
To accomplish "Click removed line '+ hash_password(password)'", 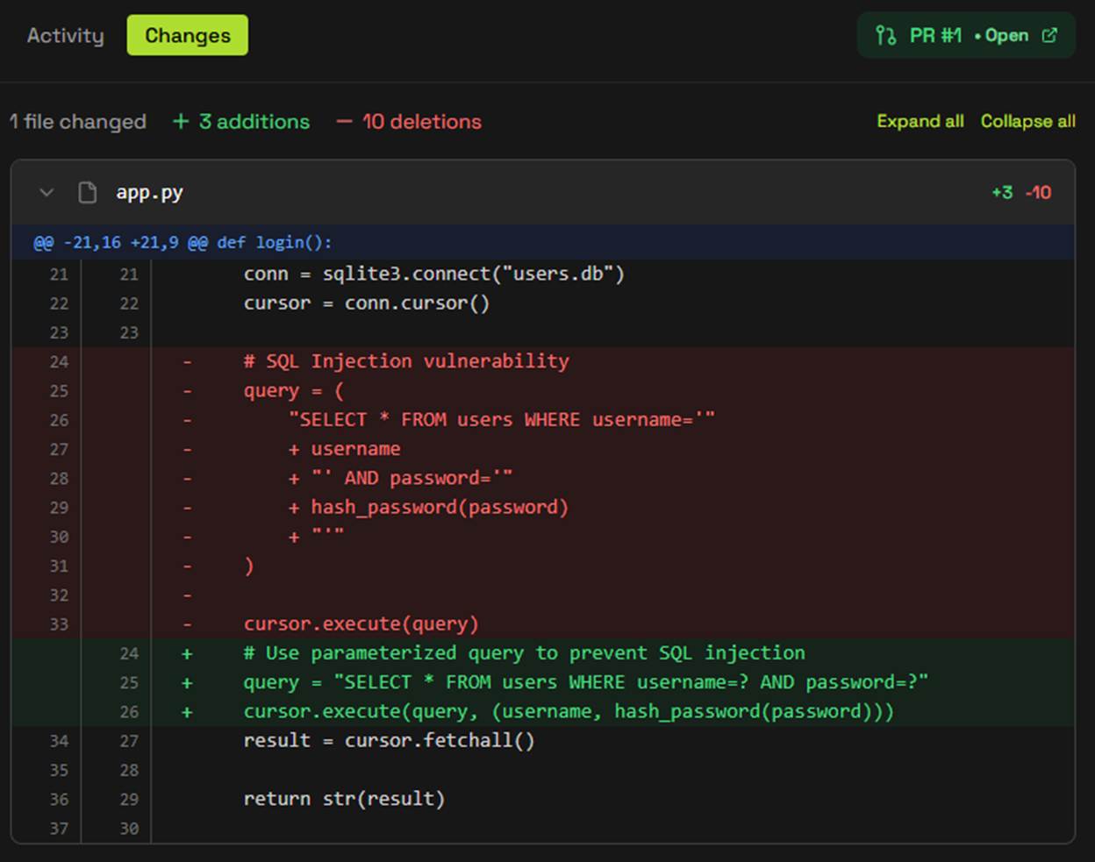I will (543, 508).
